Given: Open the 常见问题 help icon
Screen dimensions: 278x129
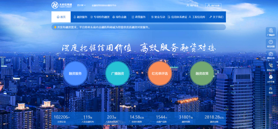Looking at the screenshot, I should [271, 44].
